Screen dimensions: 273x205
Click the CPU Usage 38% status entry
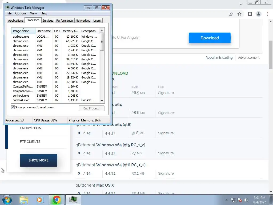[x=45, y=120]
